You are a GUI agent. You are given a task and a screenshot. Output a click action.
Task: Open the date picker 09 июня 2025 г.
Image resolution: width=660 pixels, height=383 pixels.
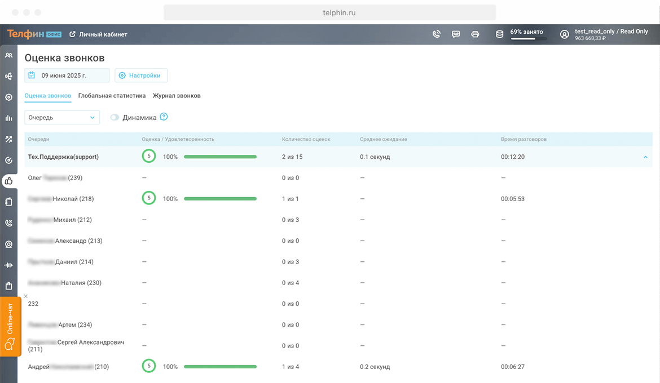point(67,75)
